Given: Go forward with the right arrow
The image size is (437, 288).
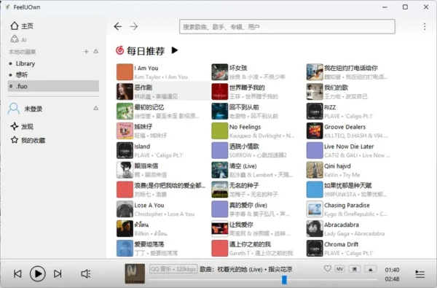Looking at the screenshot, I should point(134,26).
